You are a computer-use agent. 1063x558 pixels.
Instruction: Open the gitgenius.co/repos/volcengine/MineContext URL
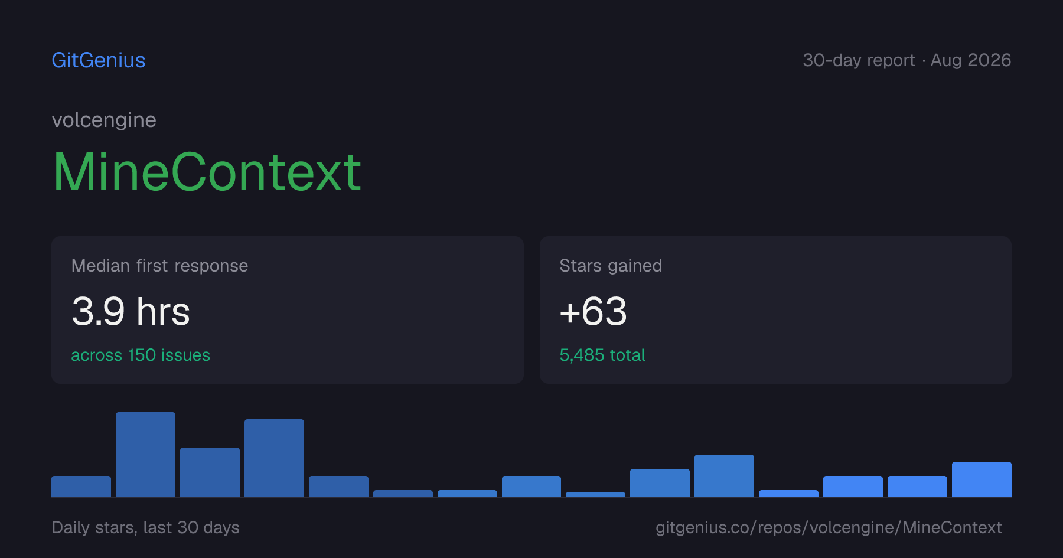click(x=829, y=527)
